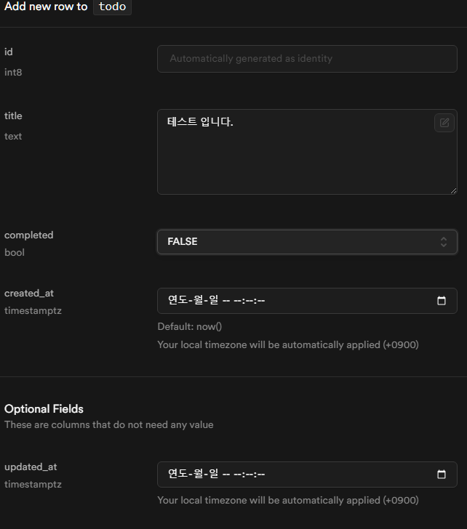Click the time portion of the updated_at field
This screenshot has height=529, width=467.
(x=247, y=475)
